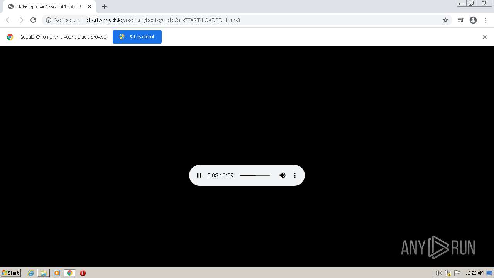494x278 pixels.
Task: Seek on the audio progress slider
Action: (255, 175)
